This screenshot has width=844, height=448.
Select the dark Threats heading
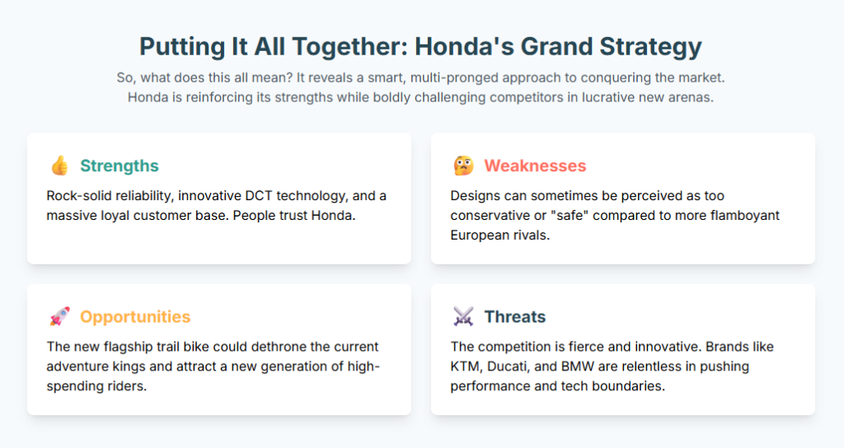[515, 317]
